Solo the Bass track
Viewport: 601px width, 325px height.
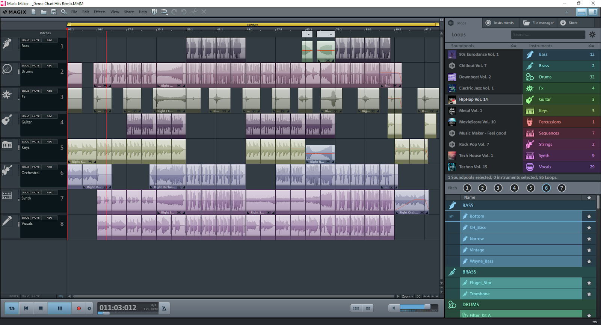click(26, 40)
